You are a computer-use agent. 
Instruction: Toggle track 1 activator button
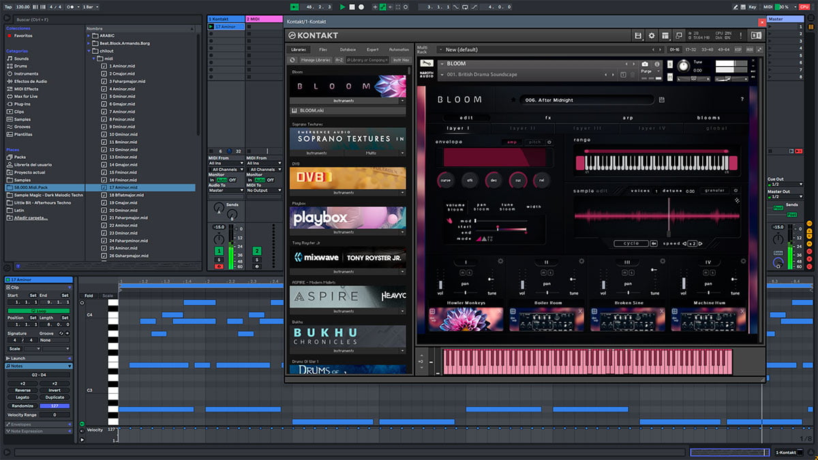219,251
